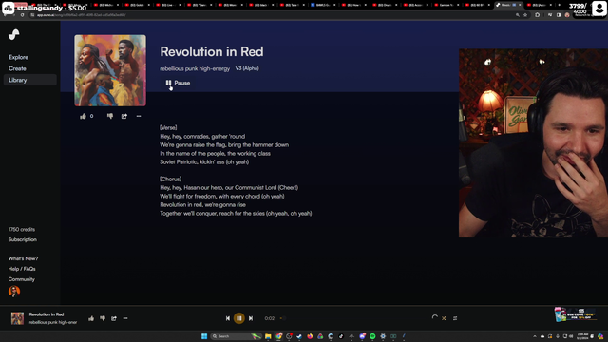Open Steam from the taskbar
Image resolution: width=608 pixels, height=342 pixels.
point(299,336)
